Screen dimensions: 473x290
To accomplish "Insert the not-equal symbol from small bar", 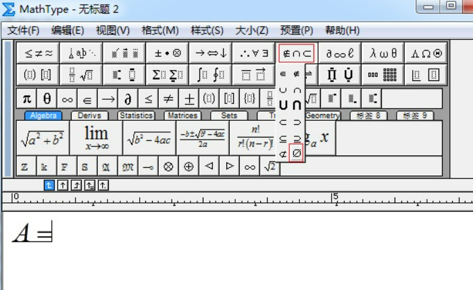I will click(x=169, y=98).
